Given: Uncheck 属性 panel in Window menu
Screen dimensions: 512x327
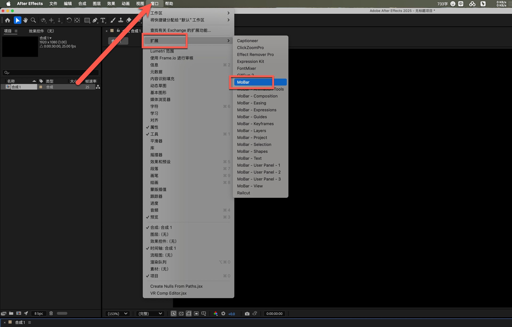Looking at the screenshot, I should click(x=154, y=127).
